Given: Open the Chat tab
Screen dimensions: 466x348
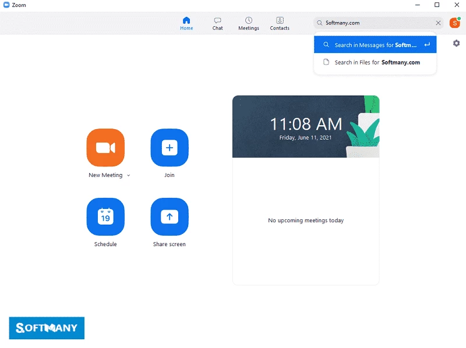Looking at the screenshot, I should click(217, 23).
